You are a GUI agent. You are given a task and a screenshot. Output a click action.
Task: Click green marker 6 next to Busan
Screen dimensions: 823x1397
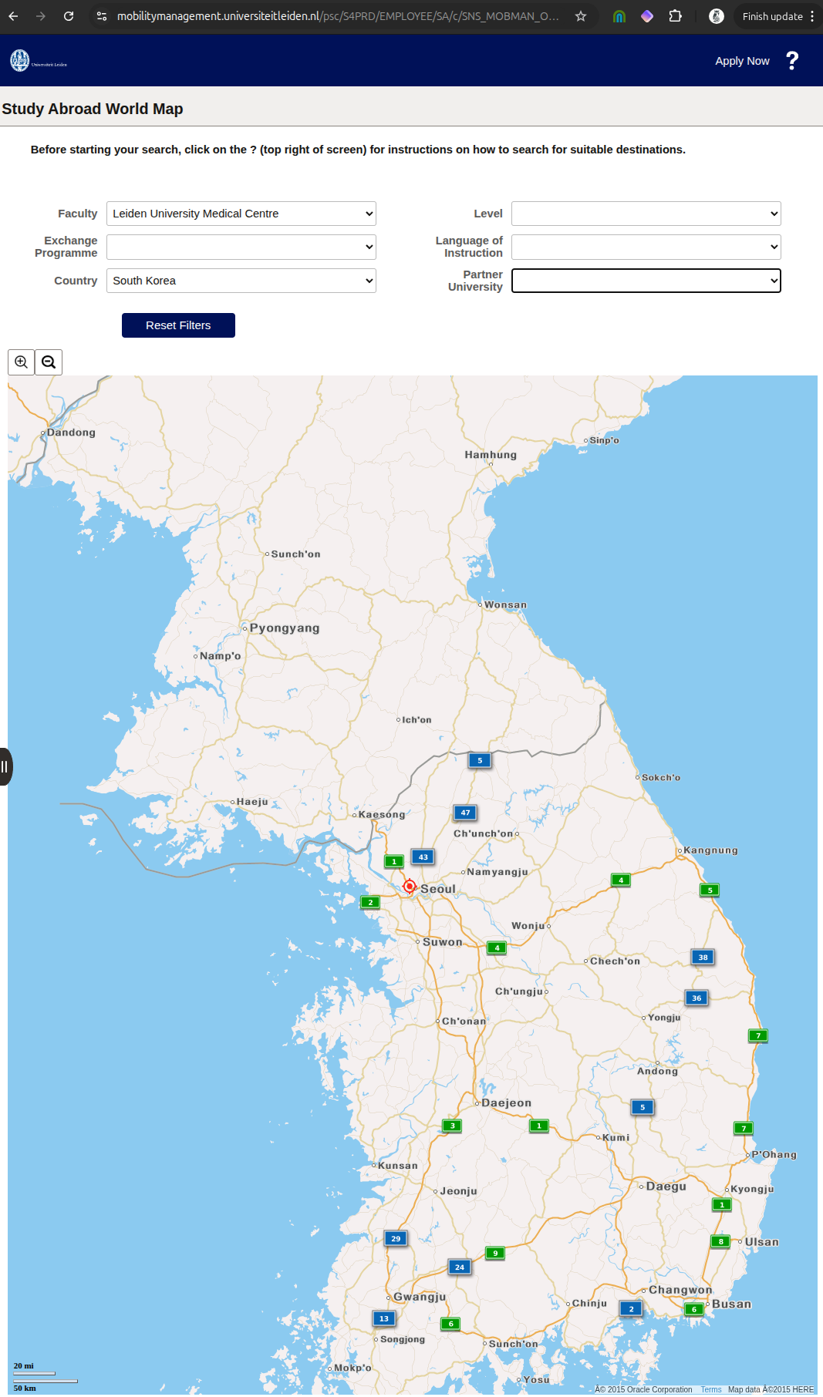[x=694, y=1309]
